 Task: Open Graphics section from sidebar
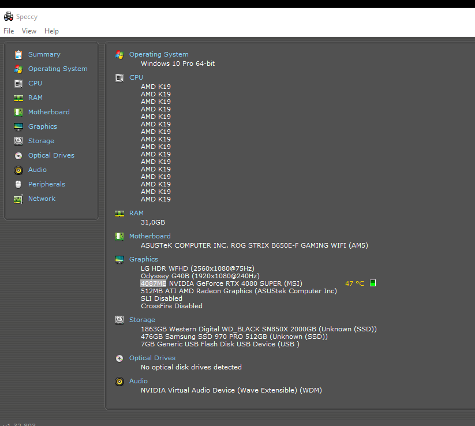pos(43,126)
